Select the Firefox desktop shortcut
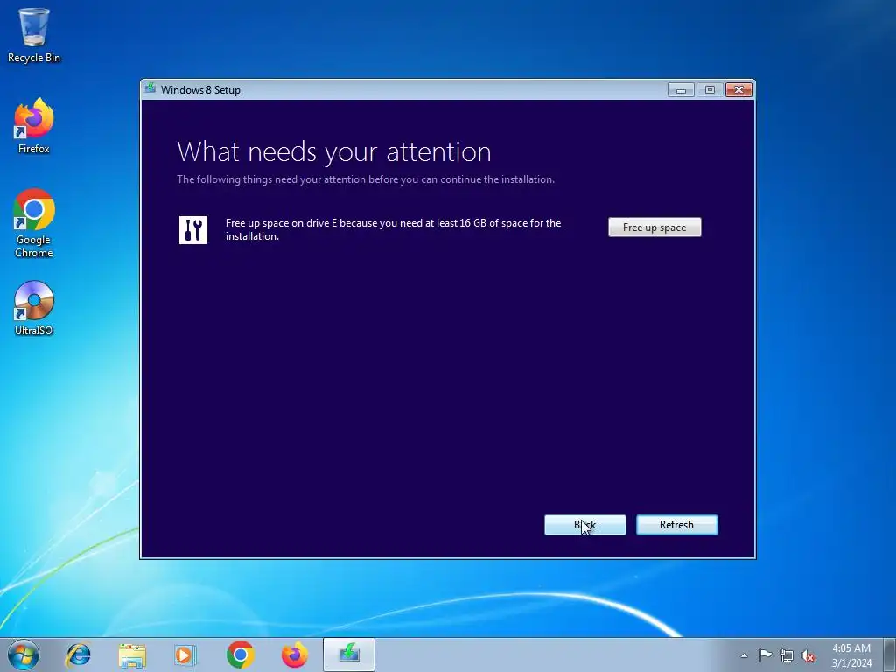The height and width of the screenshot is (672, 896). pos(34,126)
